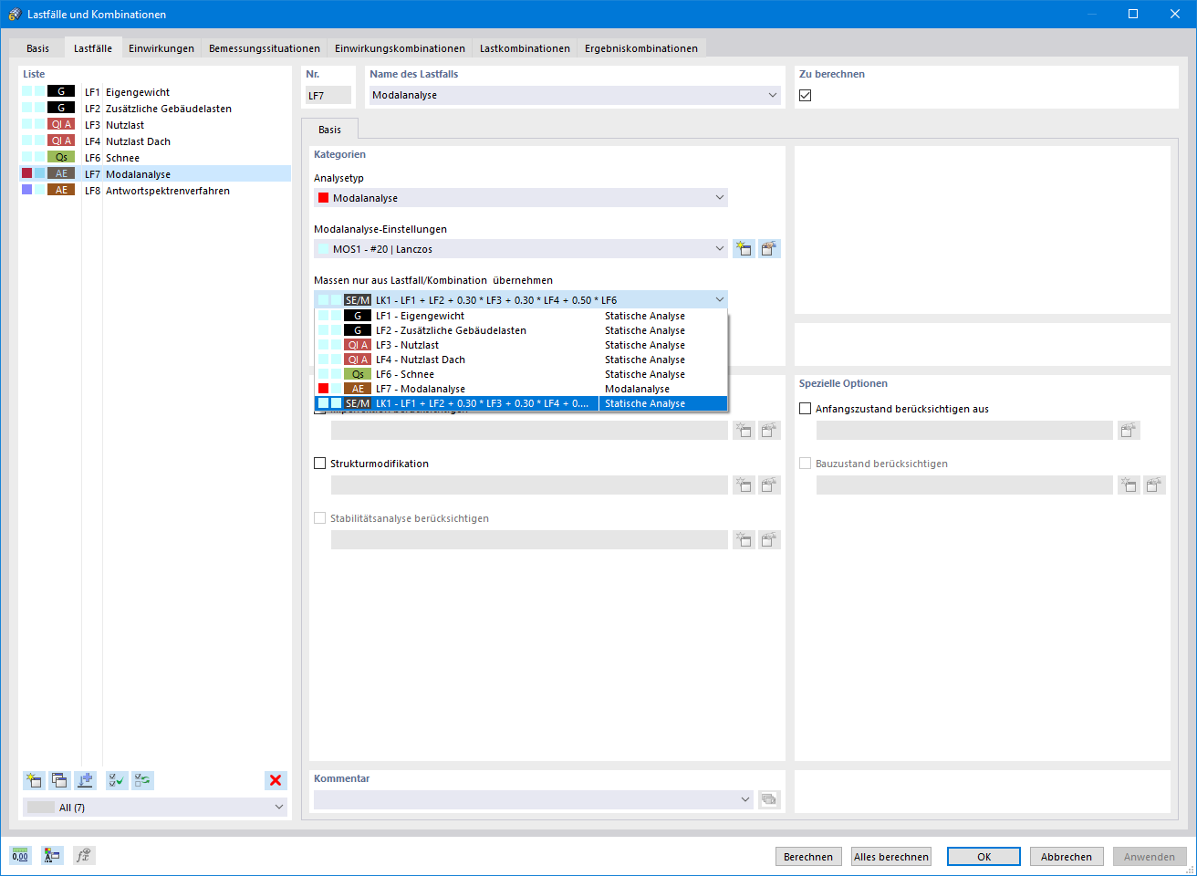Open the units and decimal places settings
The height and width of the screenshot is (876, 1197).
tap(20, 855)
